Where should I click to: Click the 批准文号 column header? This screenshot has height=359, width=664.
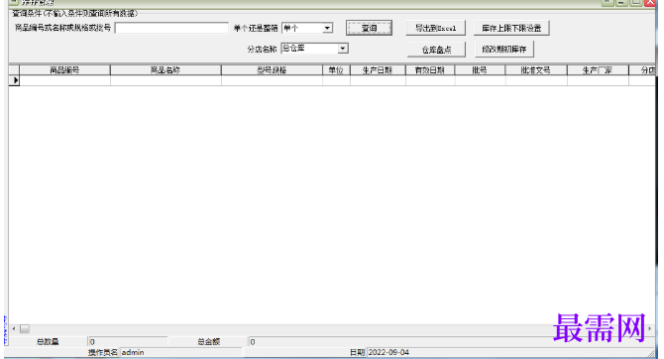tap(536, 70)
